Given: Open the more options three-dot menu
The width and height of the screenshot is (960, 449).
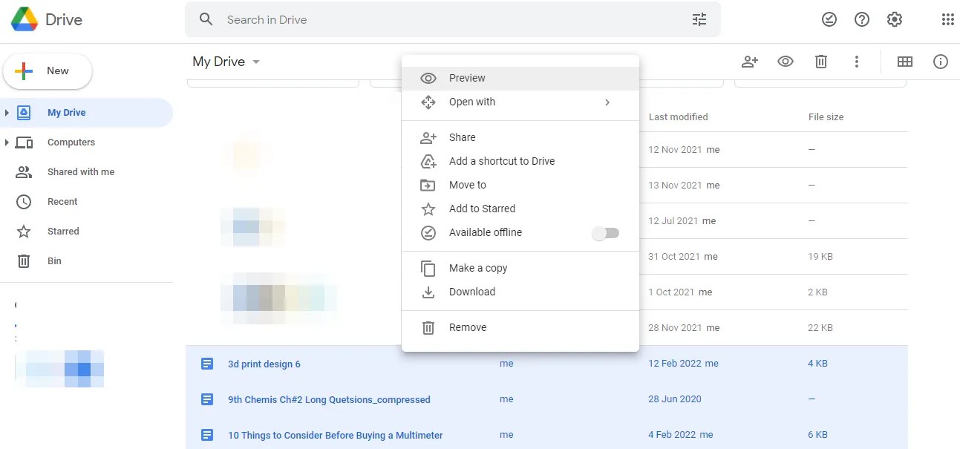Looking at the screenshot, I should pos(857,62).
